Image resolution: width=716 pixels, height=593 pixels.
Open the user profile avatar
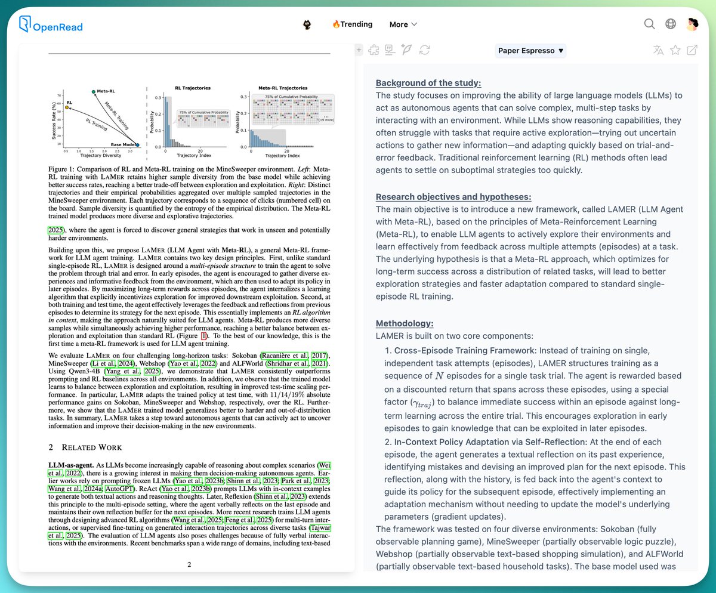pyautogui.click(x=692, y=24)
